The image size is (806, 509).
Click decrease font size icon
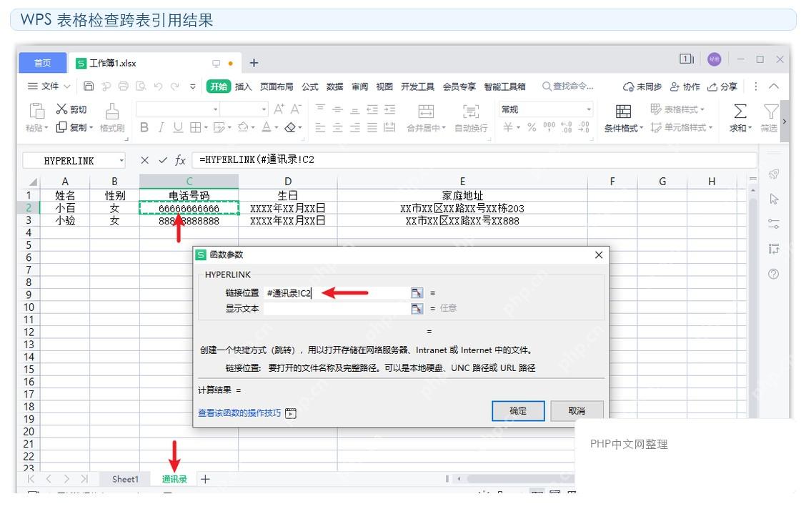coord(296,109)
